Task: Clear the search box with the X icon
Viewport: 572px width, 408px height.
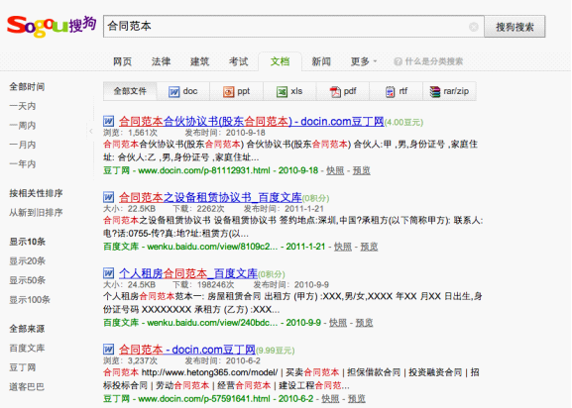Action: click(474, 27)
